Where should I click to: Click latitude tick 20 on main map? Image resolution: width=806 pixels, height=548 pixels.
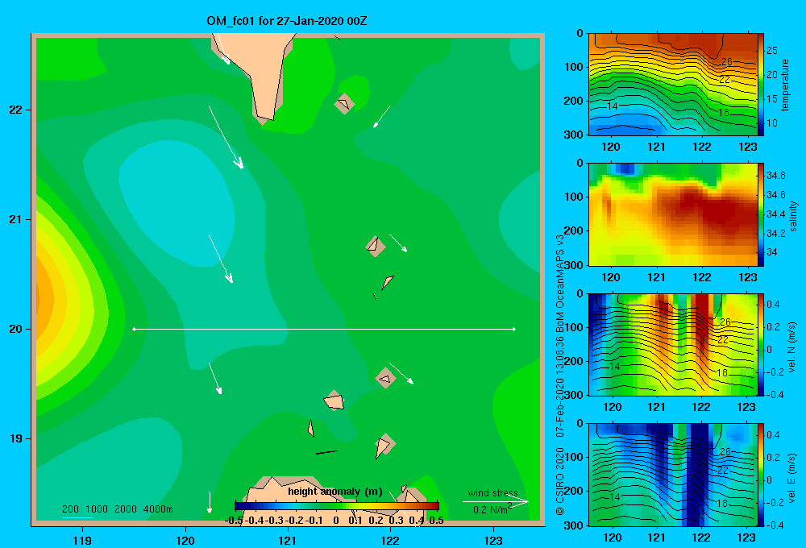(x=16, y=329)
